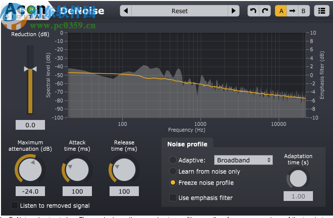The height and width of the screenshot is (218, 333).
Task: Click the 'Spectral level (dB)' axis label
Action: [48, 75]
